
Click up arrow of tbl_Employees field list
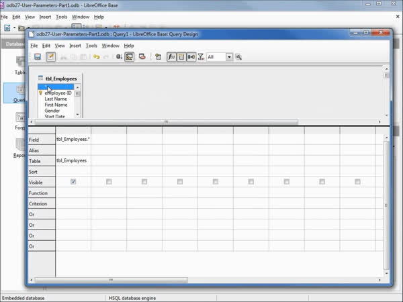click(78, 87)
